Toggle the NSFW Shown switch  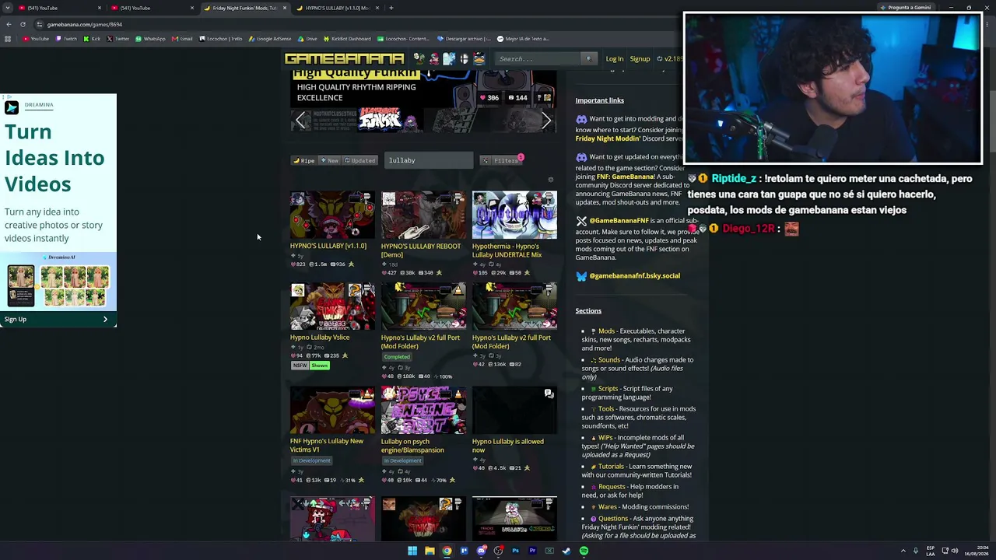(310, 366)
